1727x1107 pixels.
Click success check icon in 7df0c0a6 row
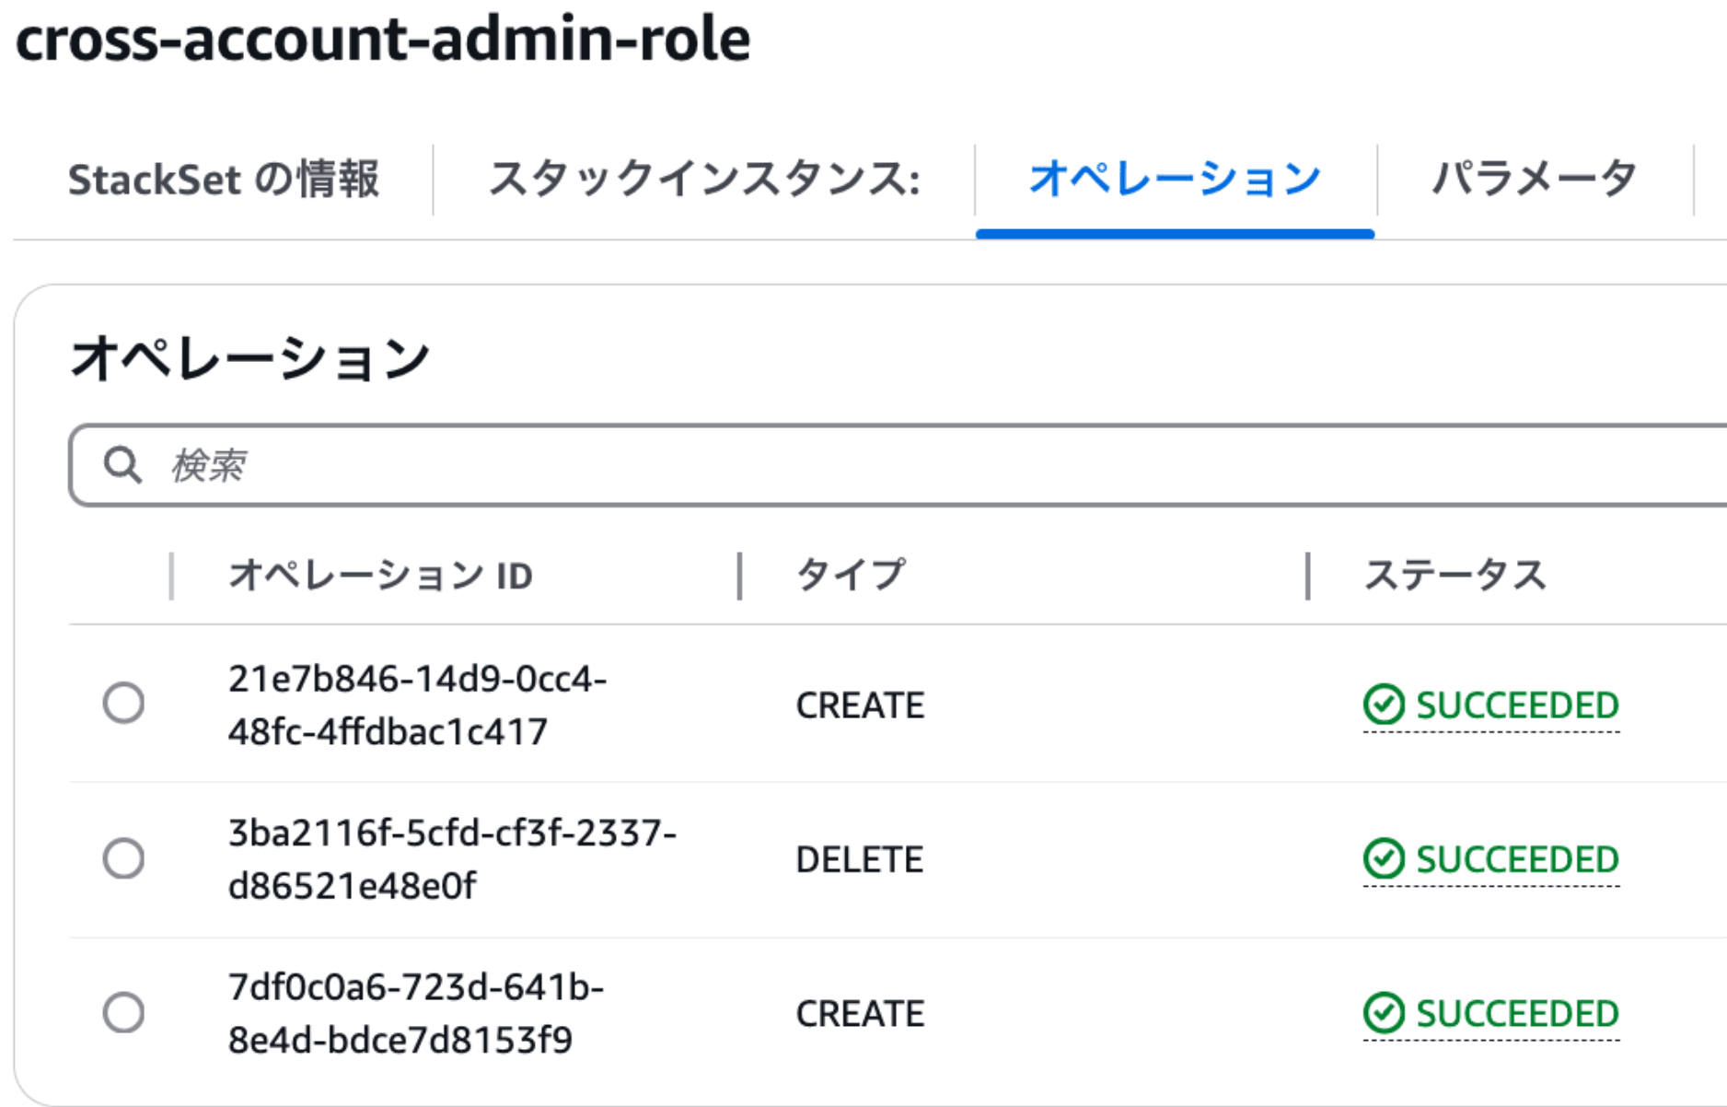click(x=1384, y=1013)
